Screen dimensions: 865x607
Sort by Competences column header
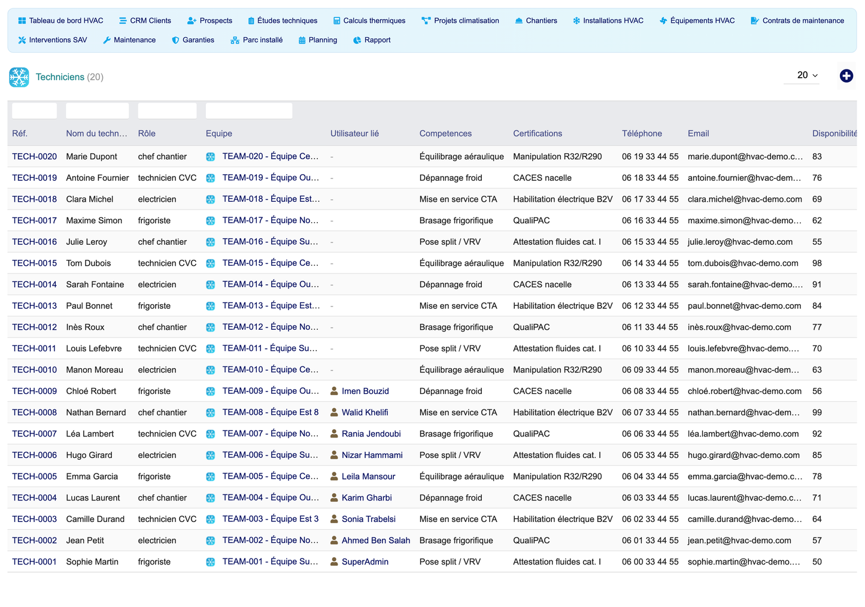pos(445,133)
